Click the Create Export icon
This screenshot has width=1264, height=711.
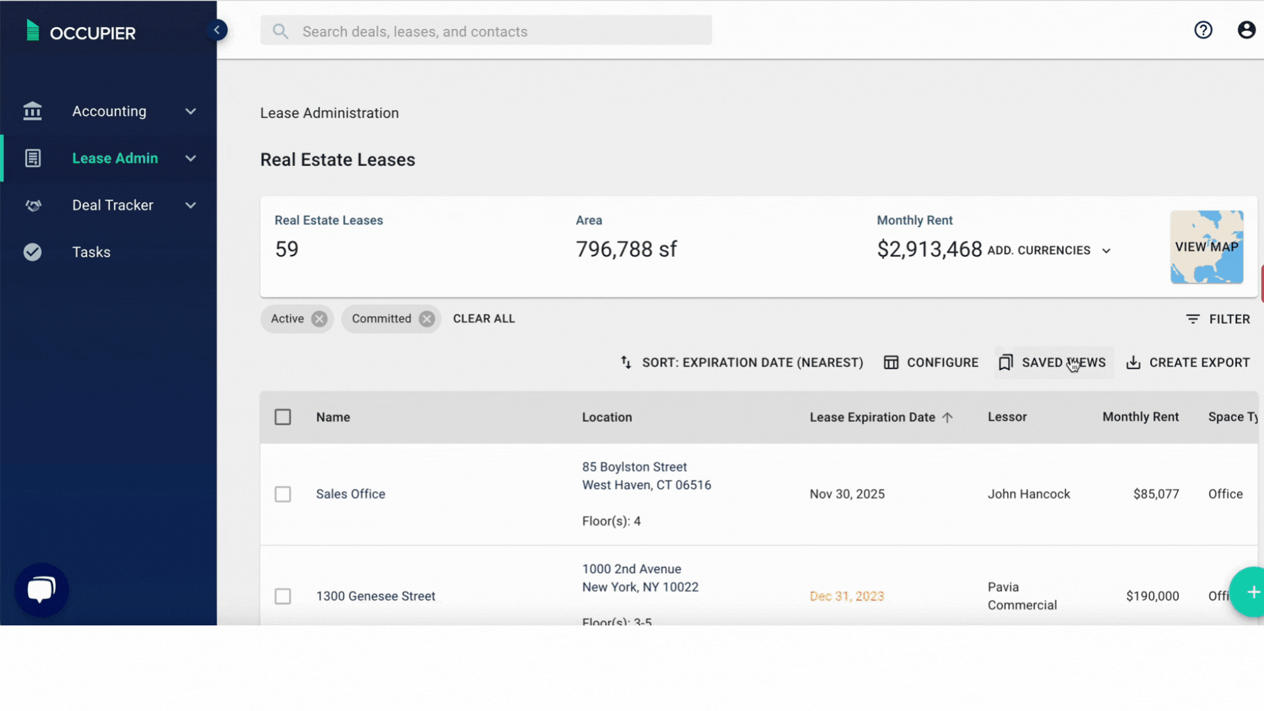click(x=1134, y=363)
